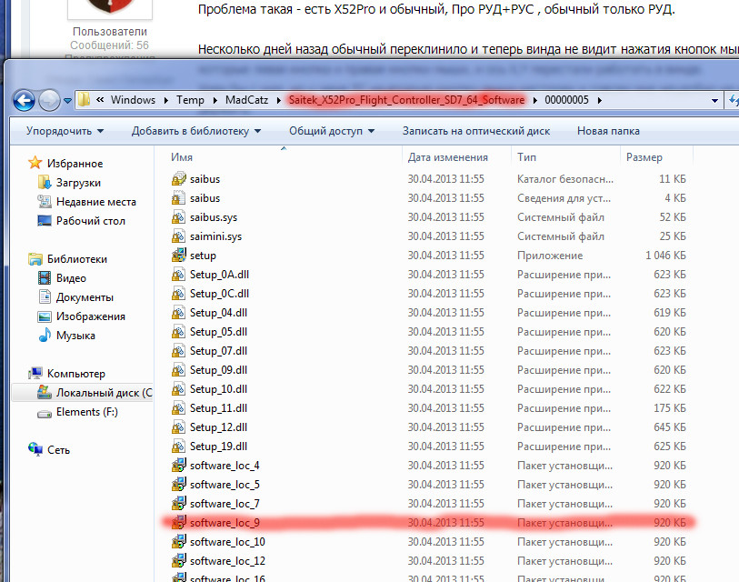Select software_loc_12 installer package

coord(227,561)
